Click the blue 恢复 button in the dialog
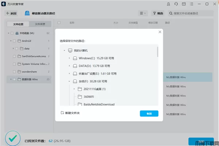The image size is (219, 146). coord(149,114)
